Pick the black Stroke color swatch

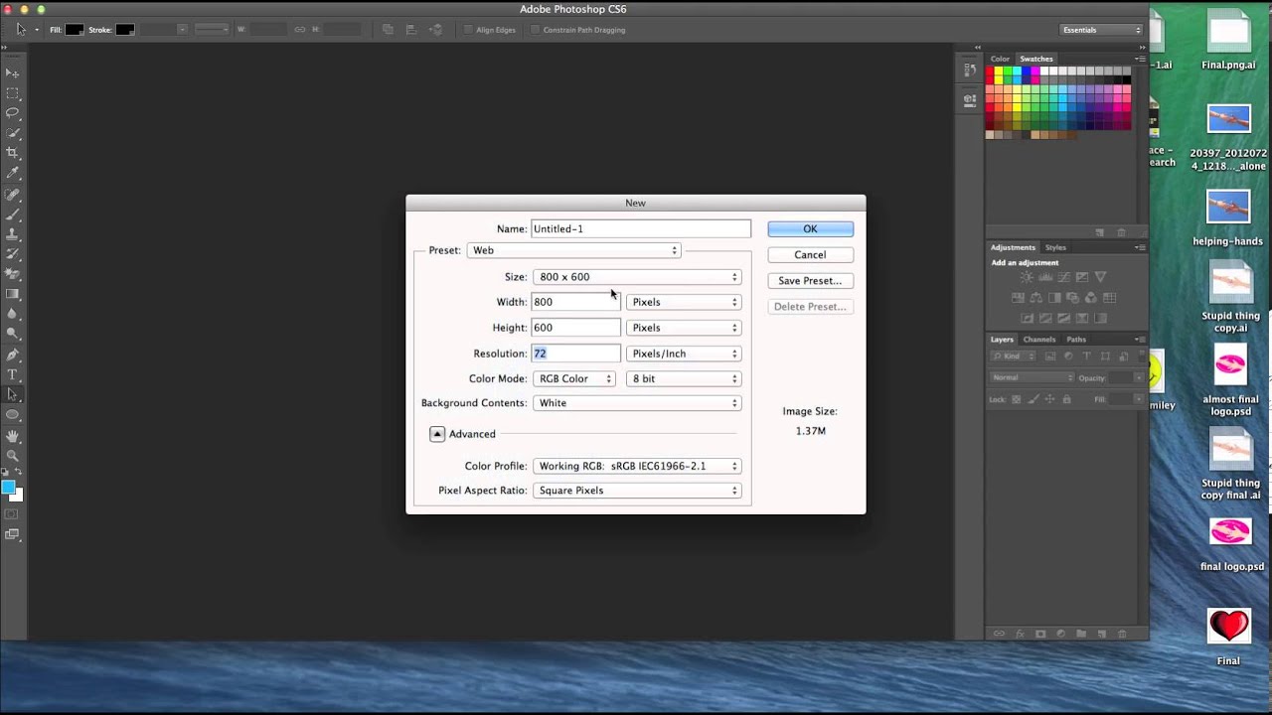tap(125, 30)
